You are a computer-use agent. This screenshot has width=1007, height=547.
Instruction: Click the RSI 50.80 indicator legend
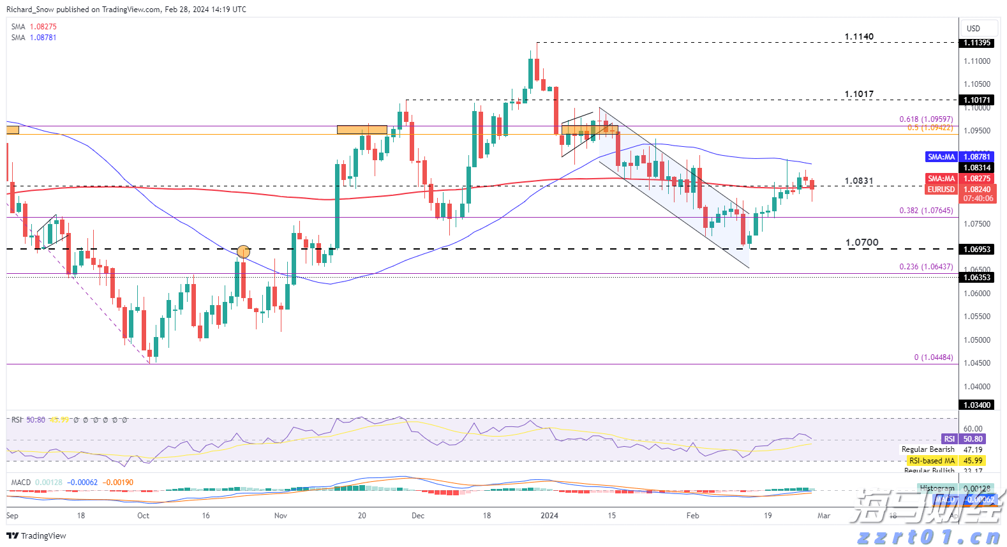tap(28, 420)
